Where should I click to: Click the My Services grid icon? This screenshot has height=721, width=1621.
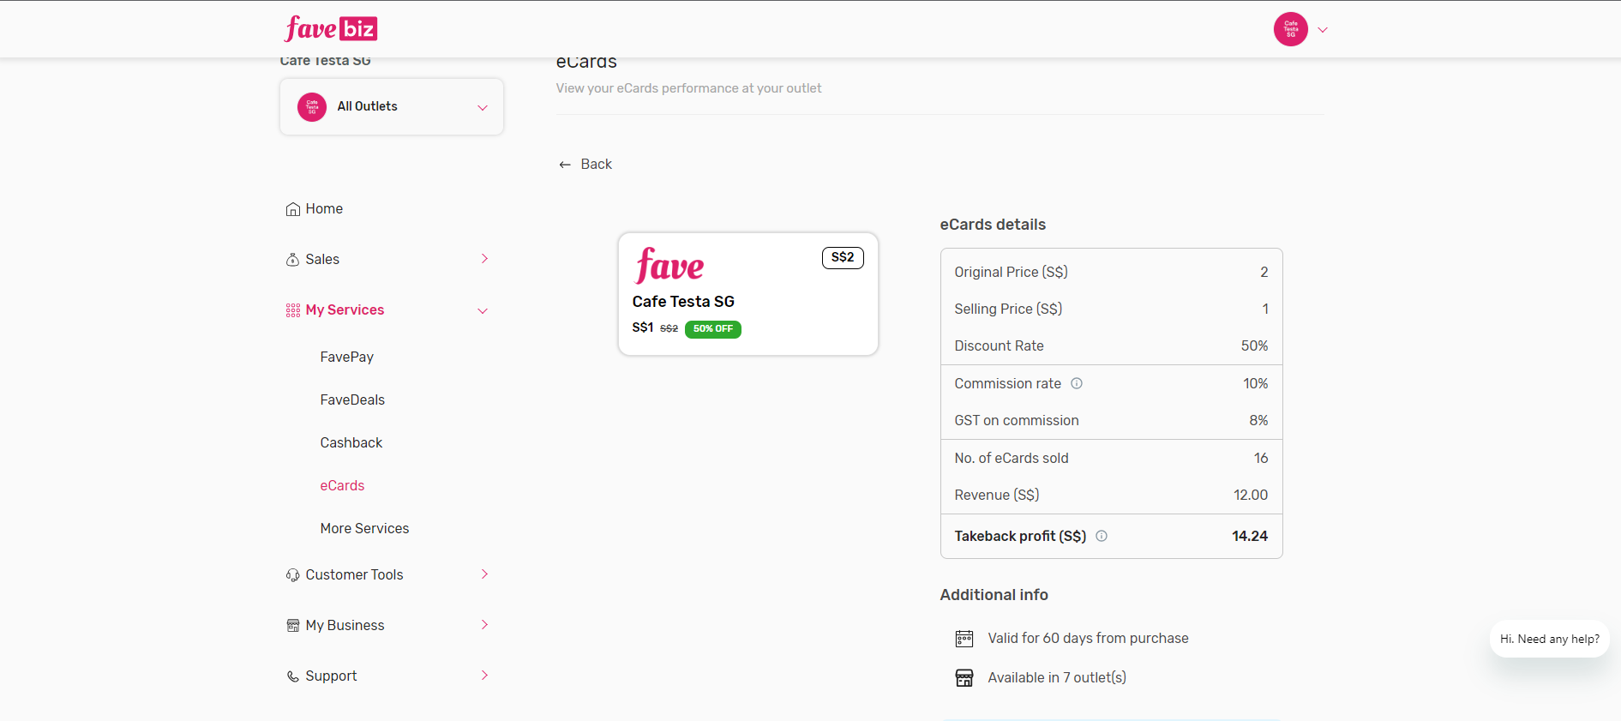pos(293,310)
